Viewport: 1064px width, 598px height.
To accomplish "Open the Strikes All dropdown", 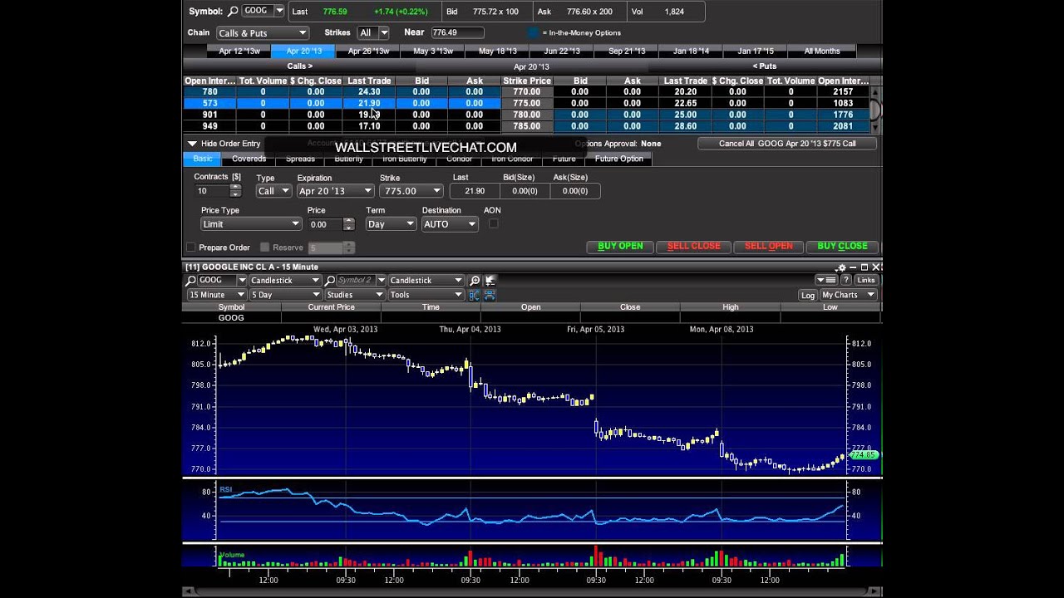I will [372, 32].
